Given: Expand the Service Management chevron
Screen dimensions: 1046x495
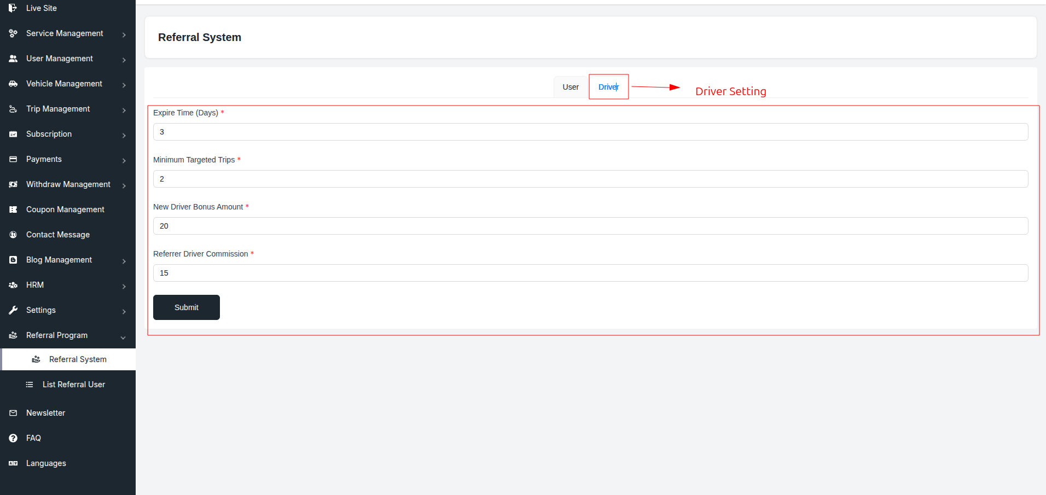Looking at the screenshot, I should click(x=124, y=34).
